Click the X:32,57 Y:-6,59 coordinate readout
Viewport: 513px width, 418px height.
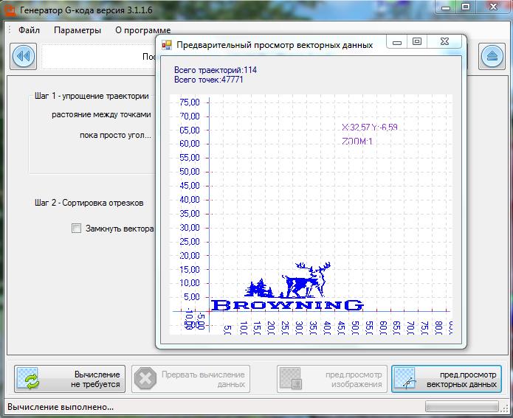click(x=370, y=127)
